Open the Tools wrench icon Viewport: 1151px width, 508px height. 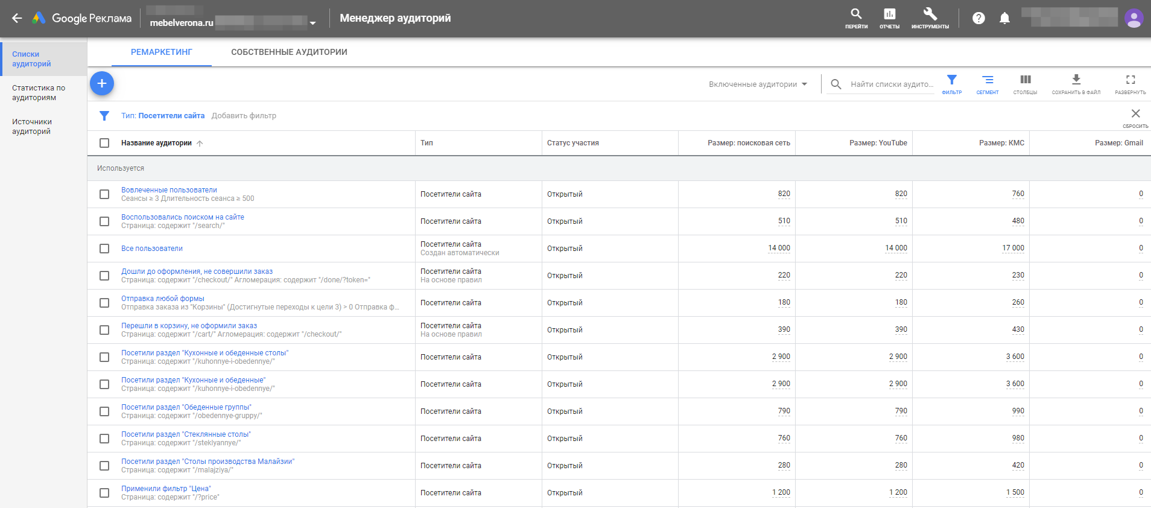[x=930, y=17]
